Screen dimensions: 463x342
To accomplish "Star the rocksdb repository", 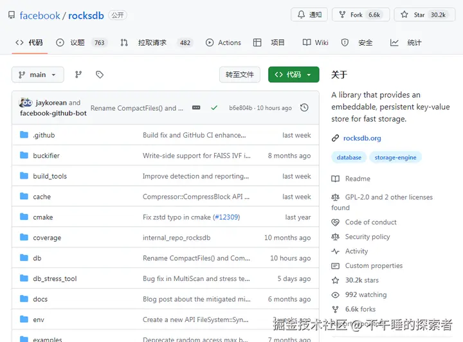I will click(424, 15).
